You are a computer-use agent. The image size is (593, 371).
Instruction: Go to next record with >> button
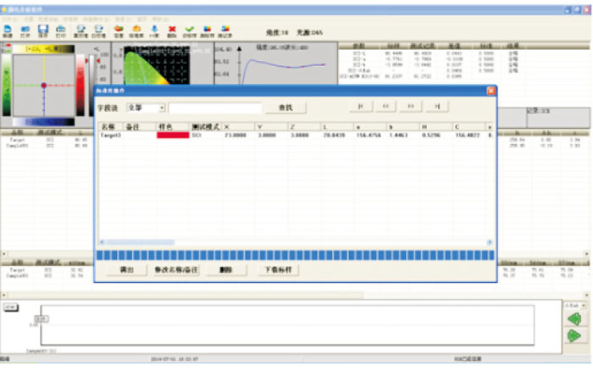(411, 106)
